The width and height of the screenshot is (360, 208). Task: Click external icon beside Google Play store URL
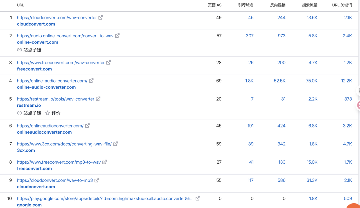click(x=198, y=198)
